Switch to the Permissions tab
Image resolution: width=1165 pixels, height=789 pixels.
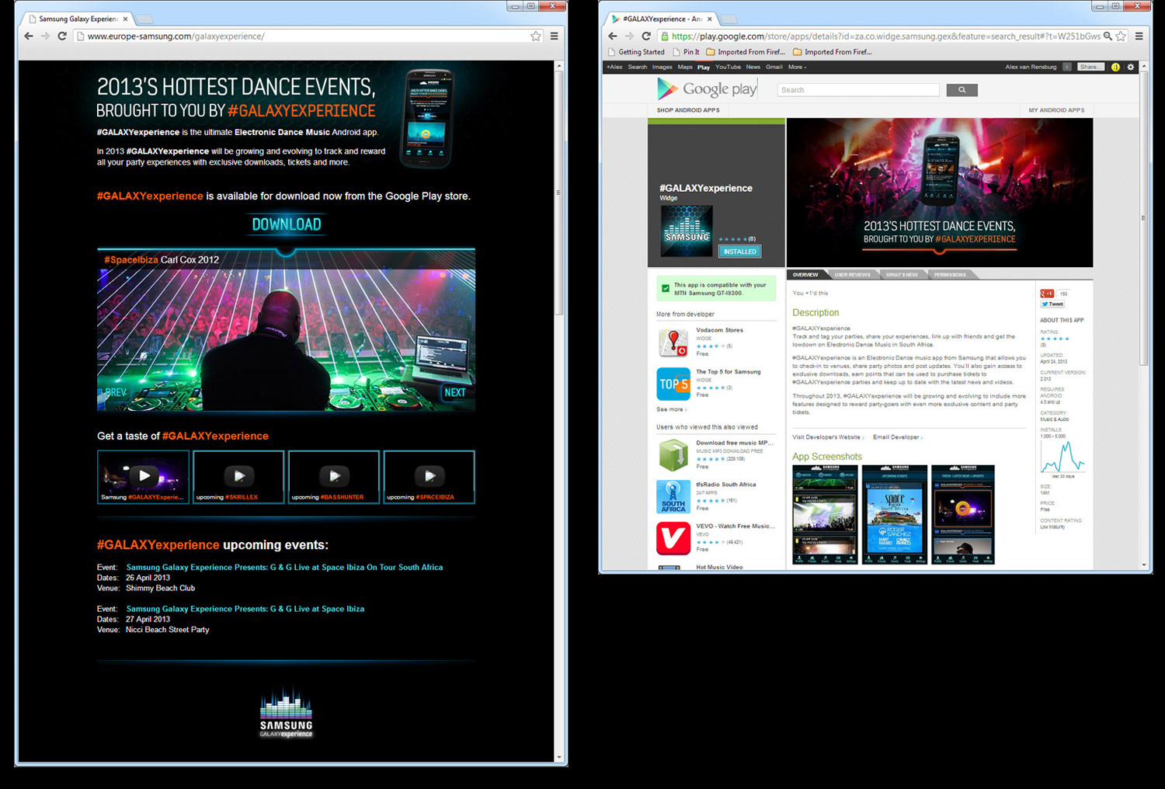[950, 274]
